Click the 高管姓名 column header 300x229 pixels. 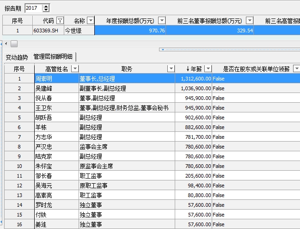pyautogui.click(x=57, y=69)
